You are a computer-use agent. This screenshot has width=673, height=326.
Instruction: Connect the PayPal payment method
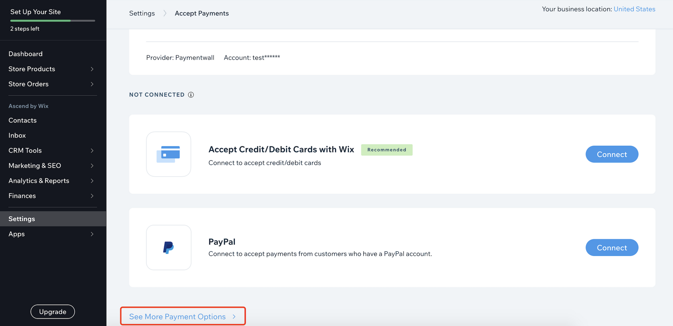(612, 248)
